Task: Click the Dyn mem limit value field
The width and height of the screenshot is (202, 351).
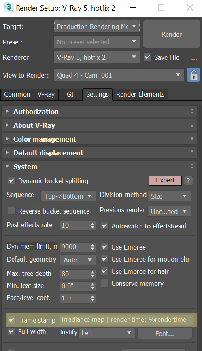Action: click(75, 247)
